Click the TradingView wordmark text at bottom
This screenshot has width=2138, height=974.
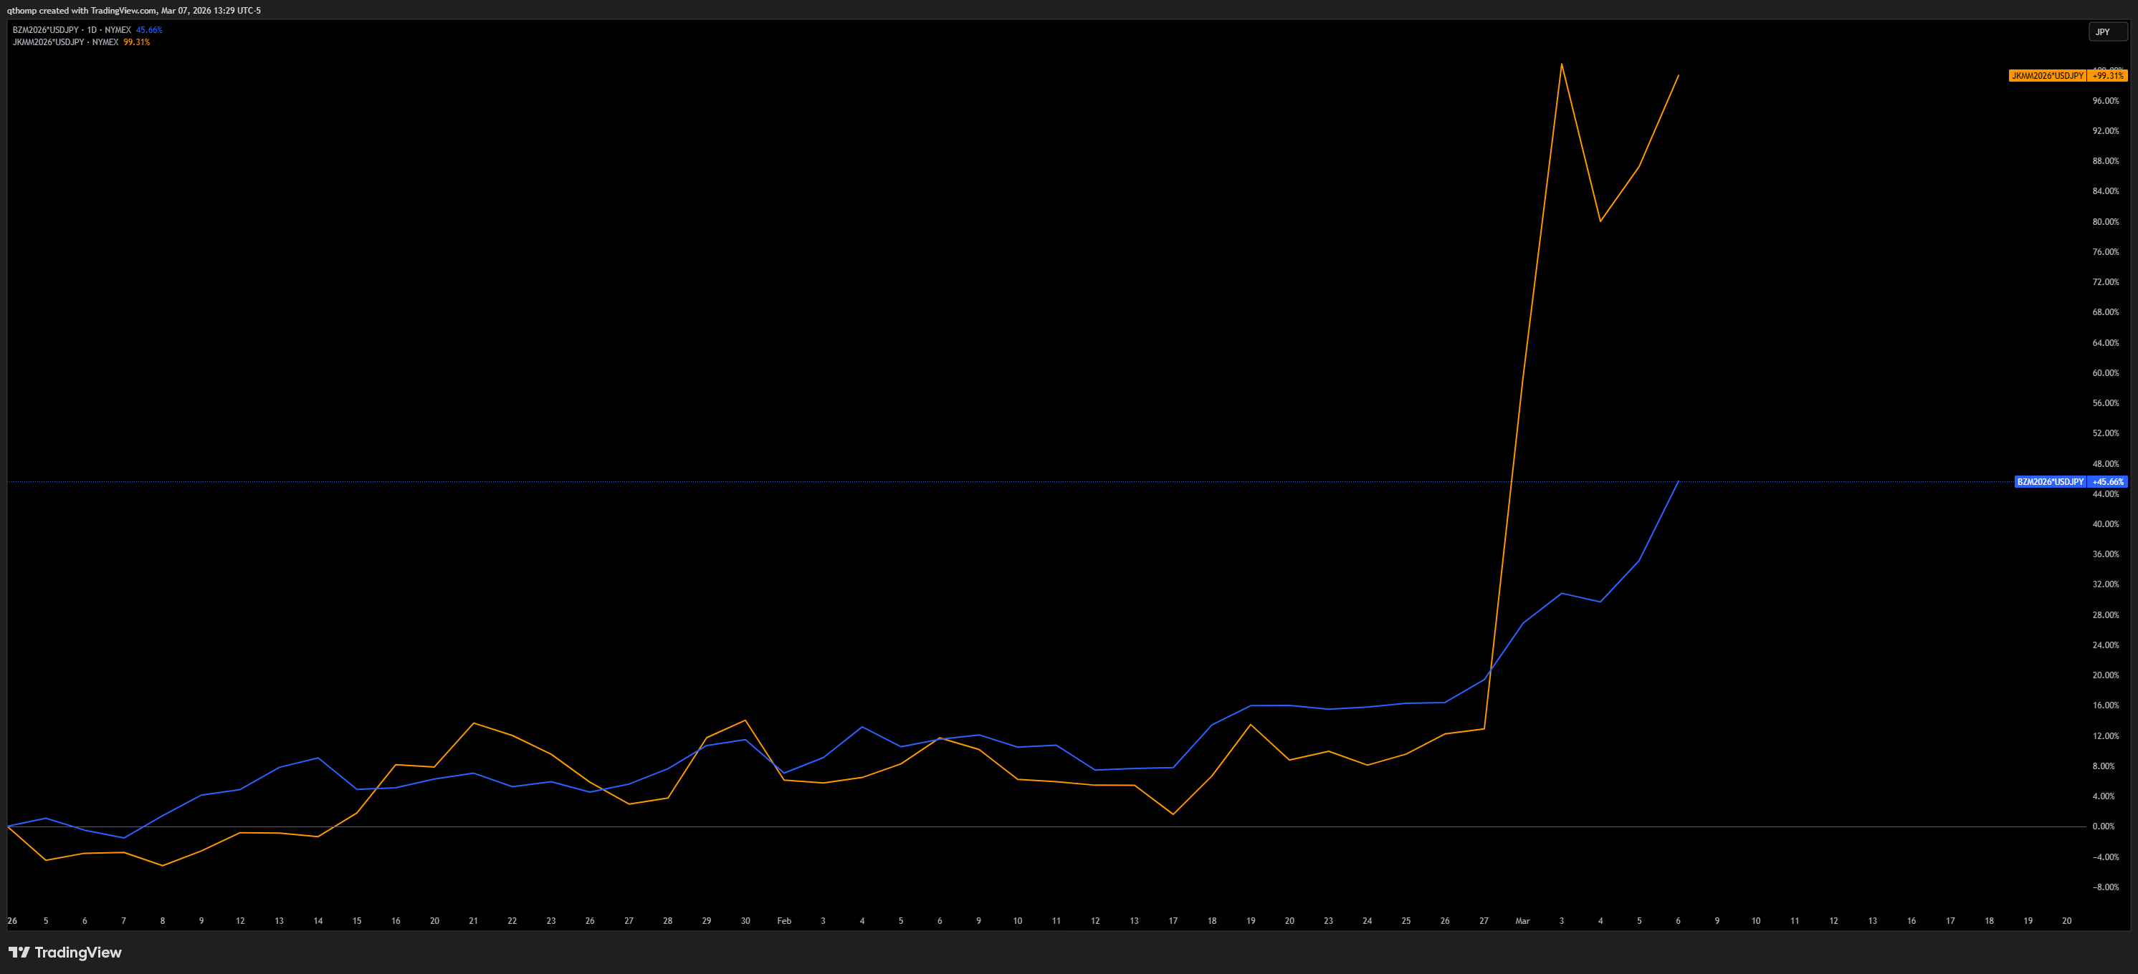[x=78, y=953]
